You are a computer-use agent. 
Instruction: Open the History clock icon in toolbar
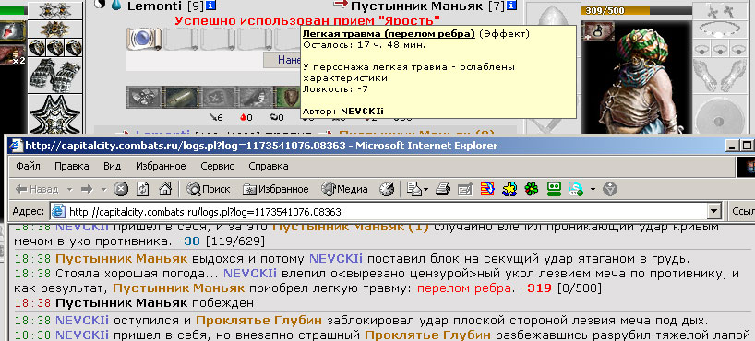[x=387, y=190]
